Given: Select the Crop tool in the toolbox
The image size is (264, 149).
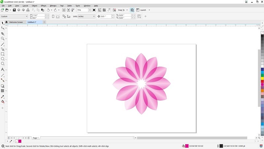Looking at the screenshot, I should pos(3,34).
